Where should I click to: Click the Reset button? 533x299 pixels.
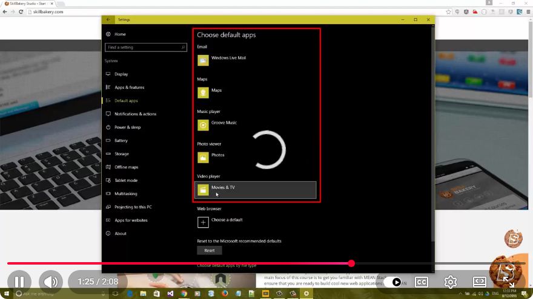[210, 251]
